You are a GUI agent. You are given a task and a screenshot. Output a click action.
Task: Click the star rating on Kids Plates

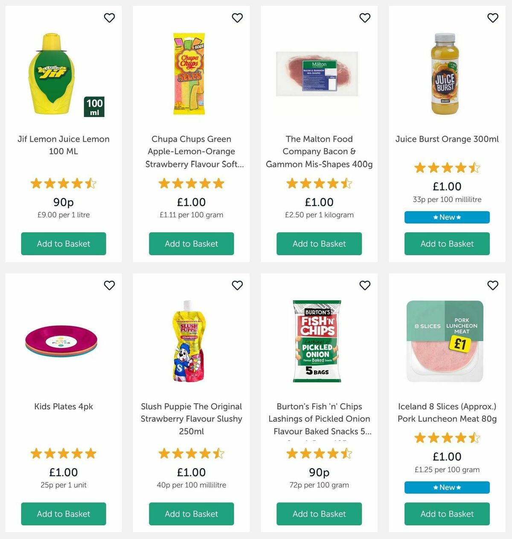63,454
